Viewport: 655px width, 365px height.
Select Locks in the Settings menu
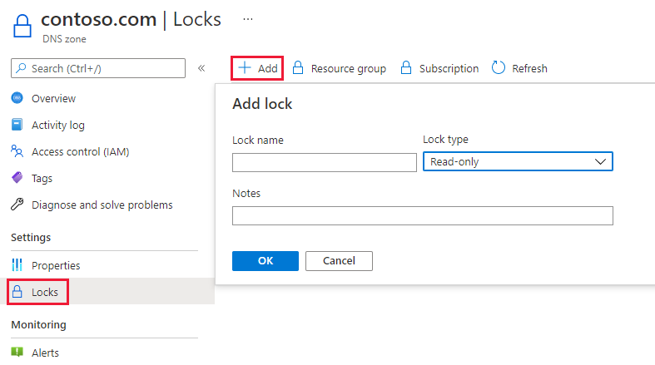pos(37,292)
